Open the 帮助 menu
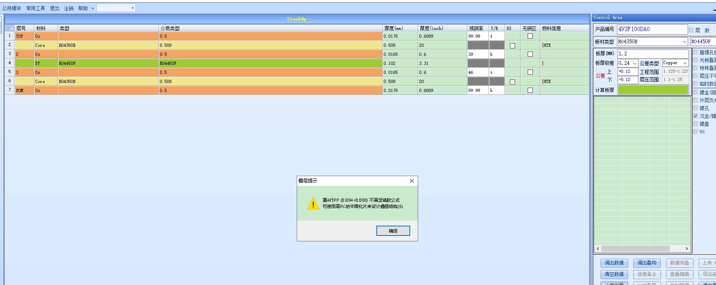This screenshot has height=285, width=716. pos(83,8)
